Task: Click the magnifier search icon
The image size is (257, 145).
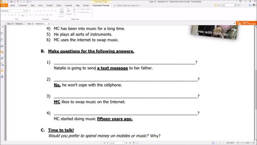Action: tap(235, 5)
